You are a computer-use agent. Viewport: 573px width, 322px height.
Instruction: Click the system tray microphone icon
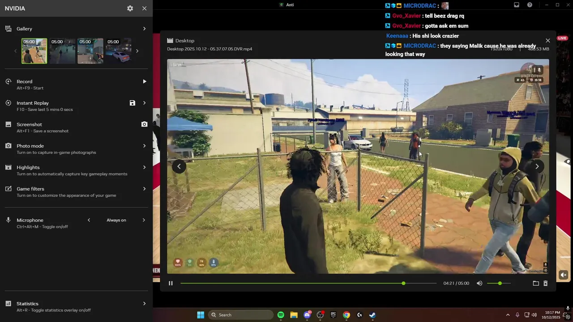pyautogui.click(x=517, y=315)
